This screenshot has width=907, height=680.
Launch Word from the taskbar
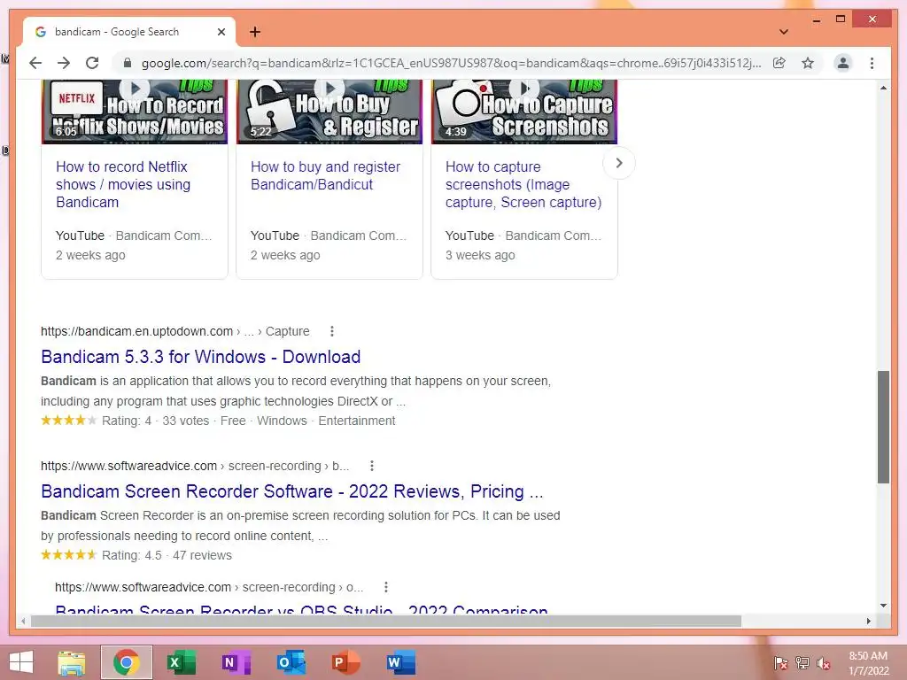[x=400, y=662]
